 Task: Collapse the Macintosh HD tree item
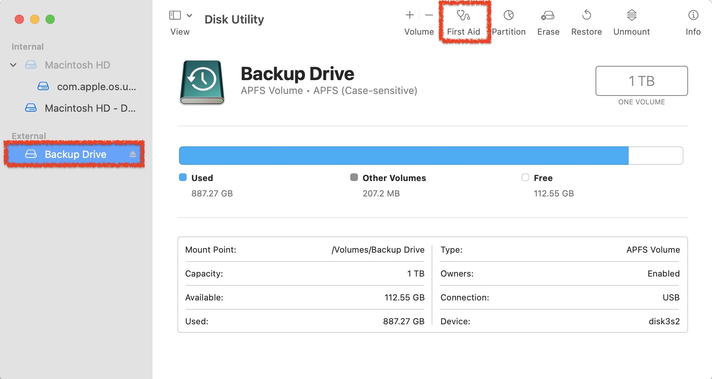pos(13,65)
